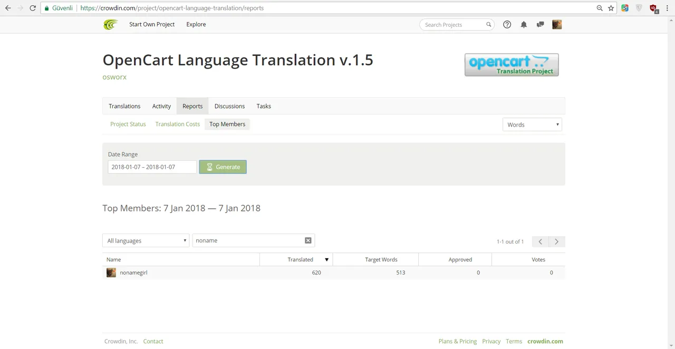675x349 pixels.
Task: Click the browser address bar URL
Action: click(x=172, y=8)
